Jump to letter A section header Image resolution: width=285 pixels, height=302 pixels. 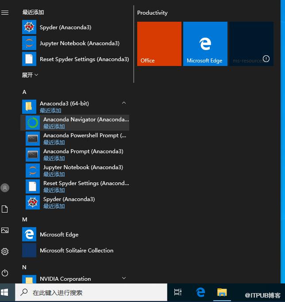(24, 92)
